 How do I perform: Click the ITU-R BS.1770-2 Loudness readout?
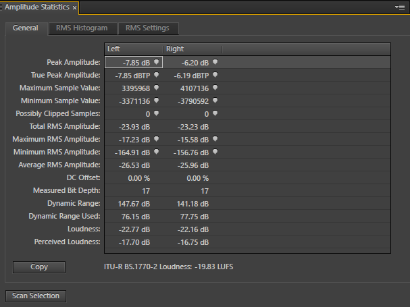[x=169, y=267]
